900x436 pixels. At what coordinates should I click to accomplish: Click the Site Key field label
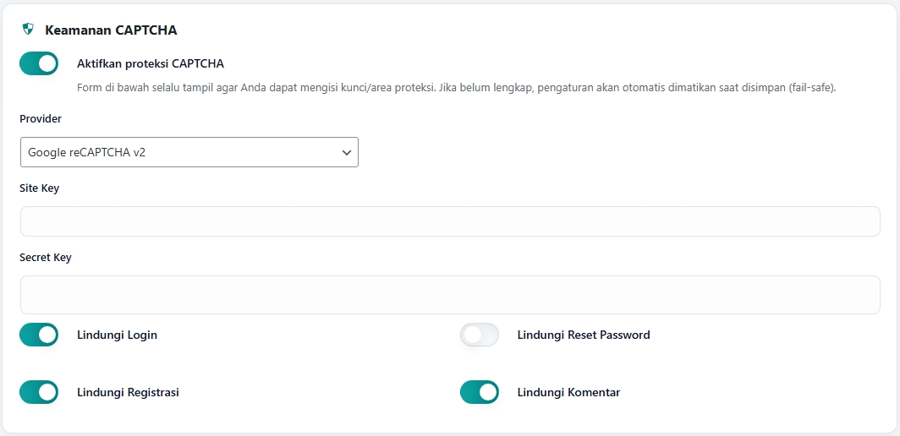40,188
